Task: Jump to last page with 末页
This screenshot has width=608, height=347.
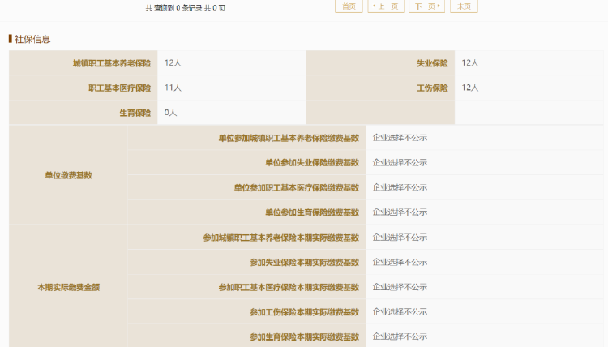Action: [x=464, y=6]
